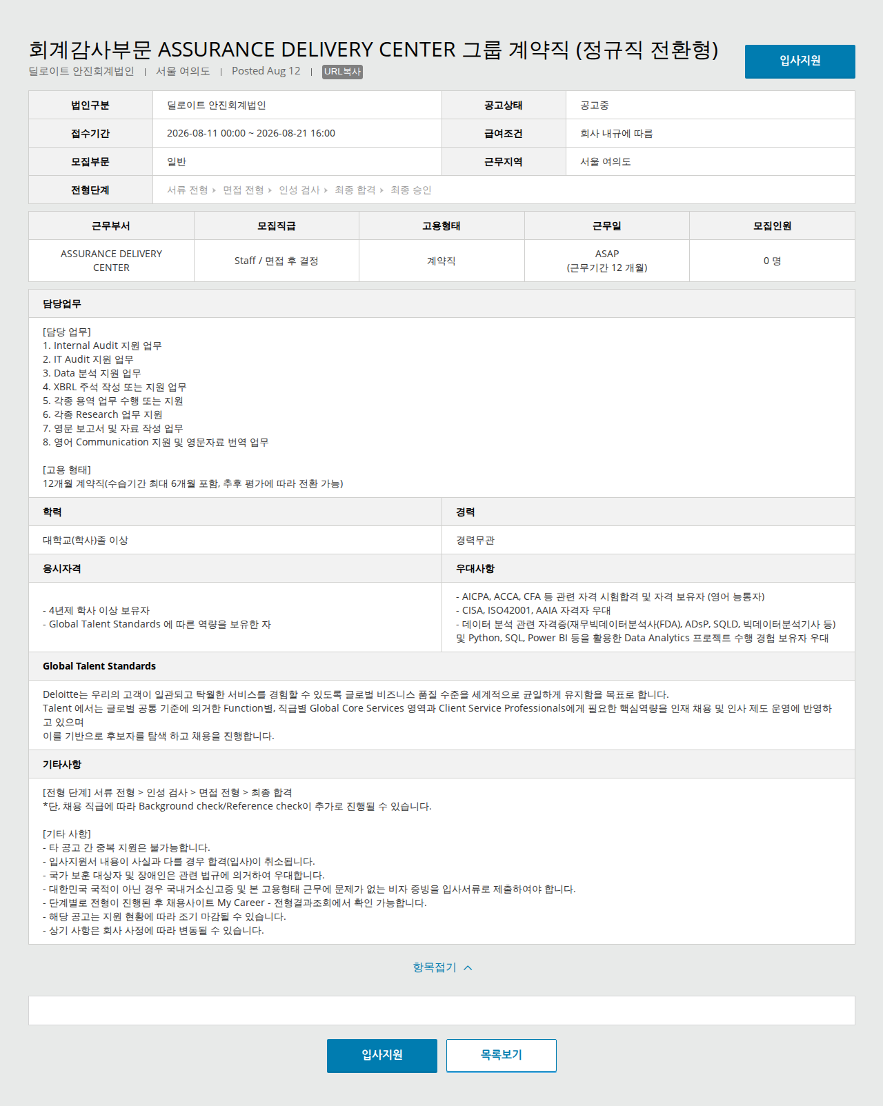
Task: Click application period 2026-08-11 00:00 ~ 2026-08-21 16:00
Action: (251, 133)
